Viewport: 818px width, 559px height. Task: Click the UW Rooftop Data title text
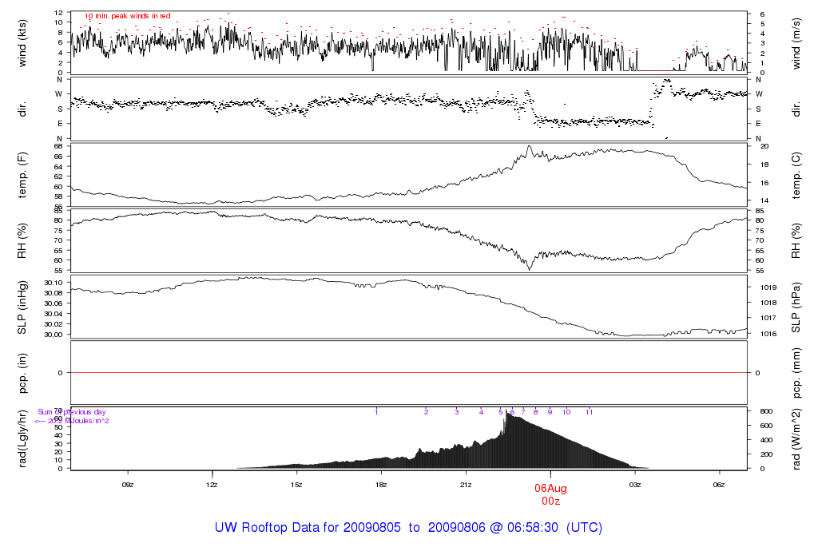[408, 527]
